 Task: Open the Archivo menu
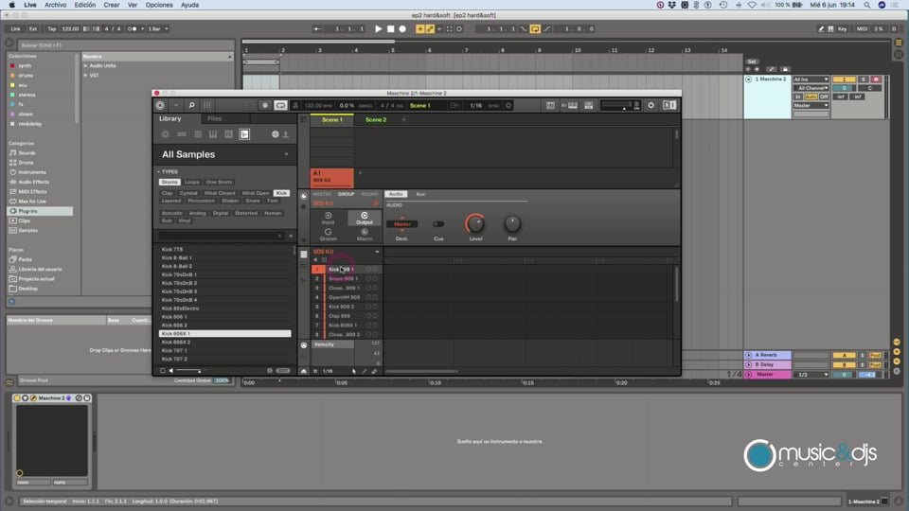56,5
